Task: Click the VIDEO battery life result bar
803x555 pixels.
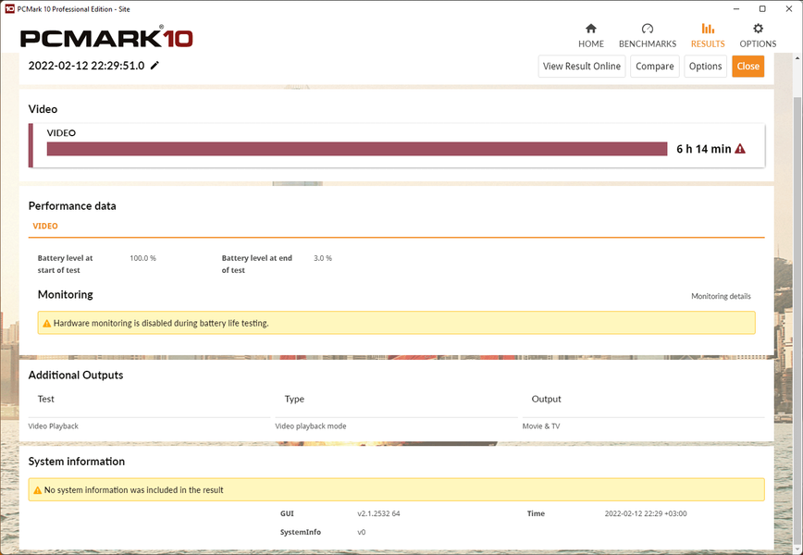Action: pos(357,149)
